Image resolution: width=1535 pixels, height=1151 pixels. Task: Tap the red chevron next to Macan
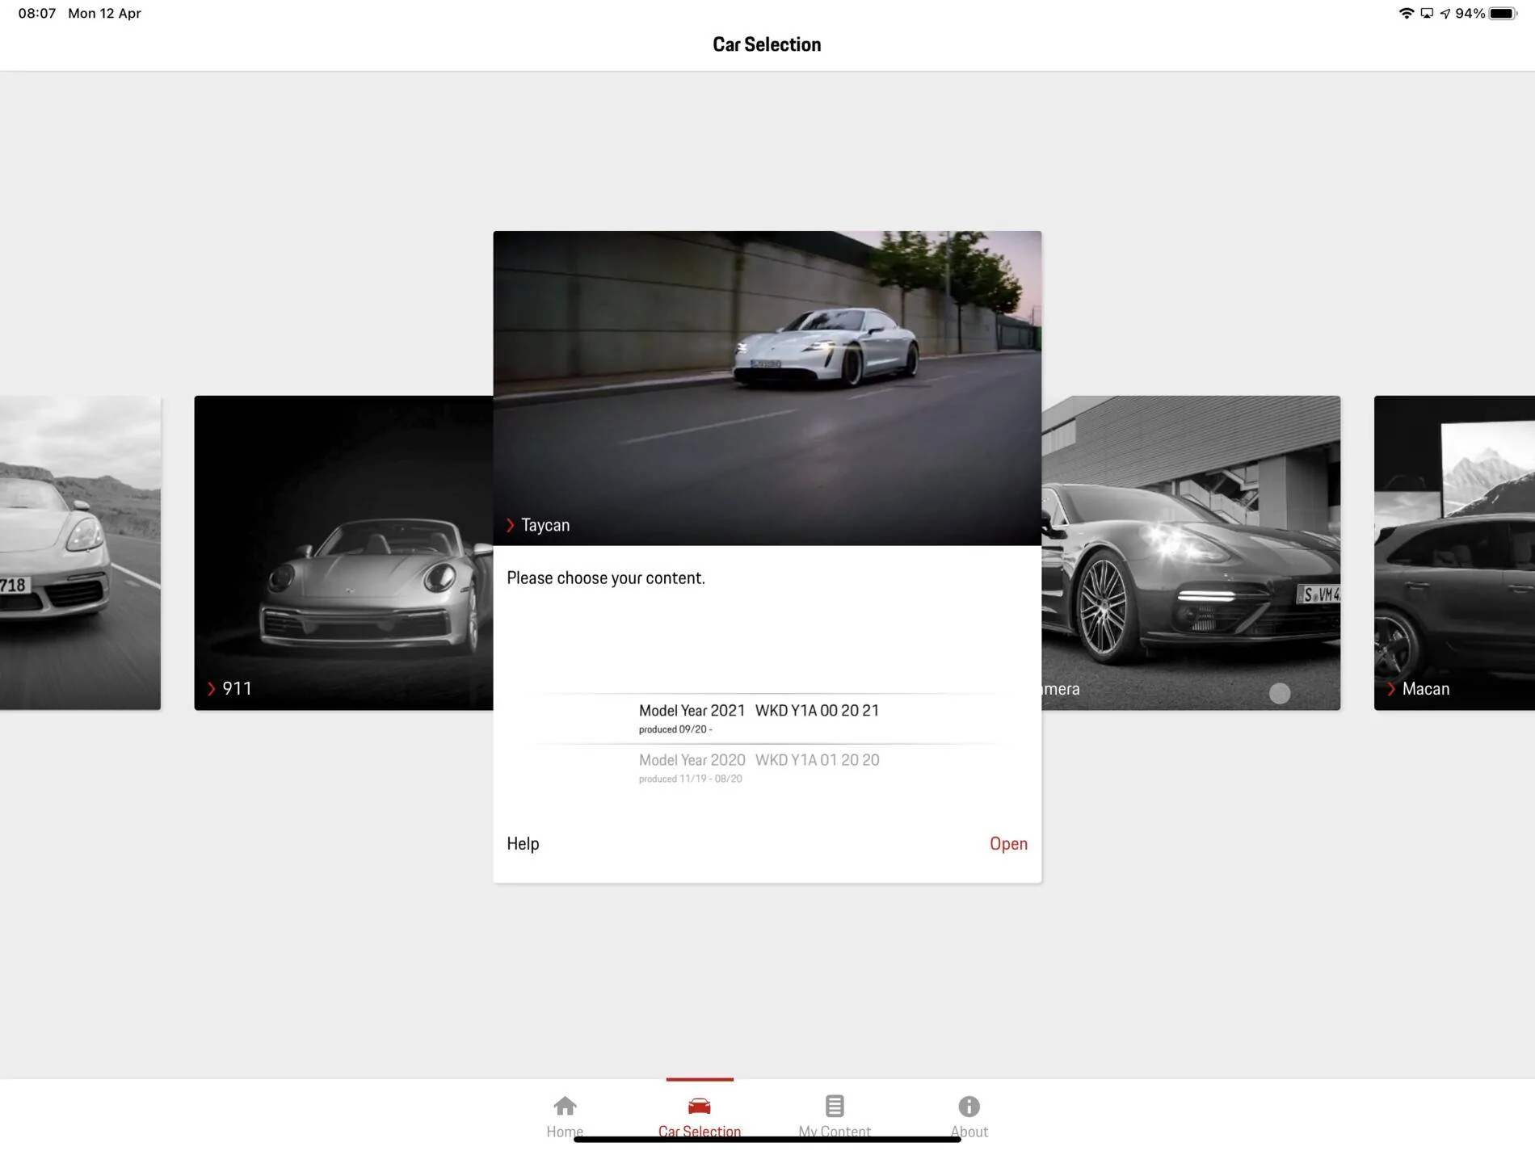click(x=1391, y=688)
